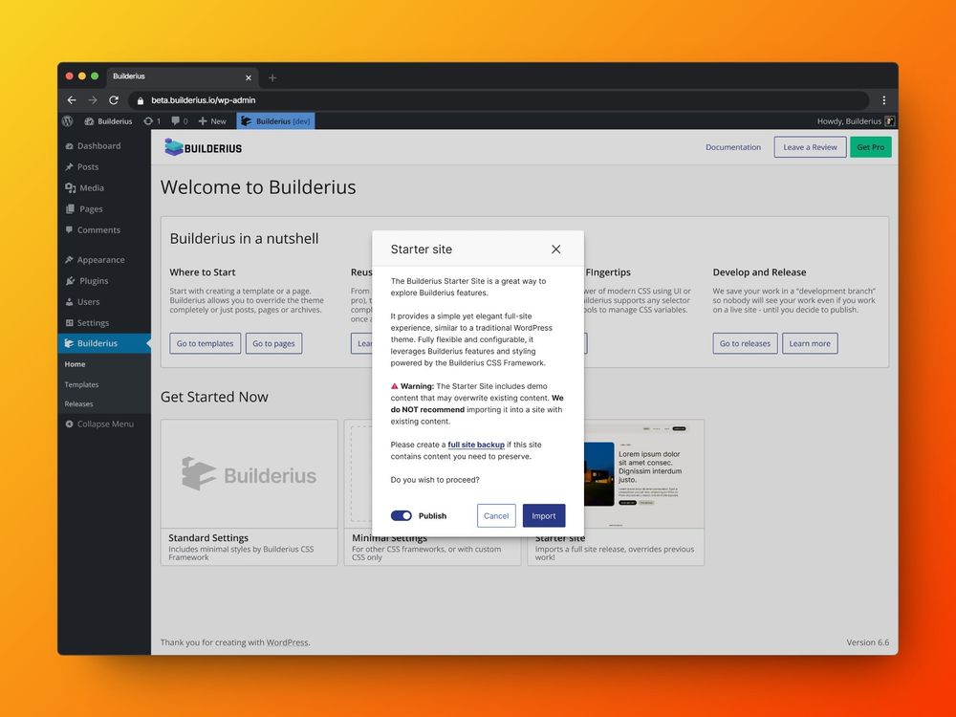Click the browser back arrow
The height and width of the screenshot is (717, 956).
(72, 100)
